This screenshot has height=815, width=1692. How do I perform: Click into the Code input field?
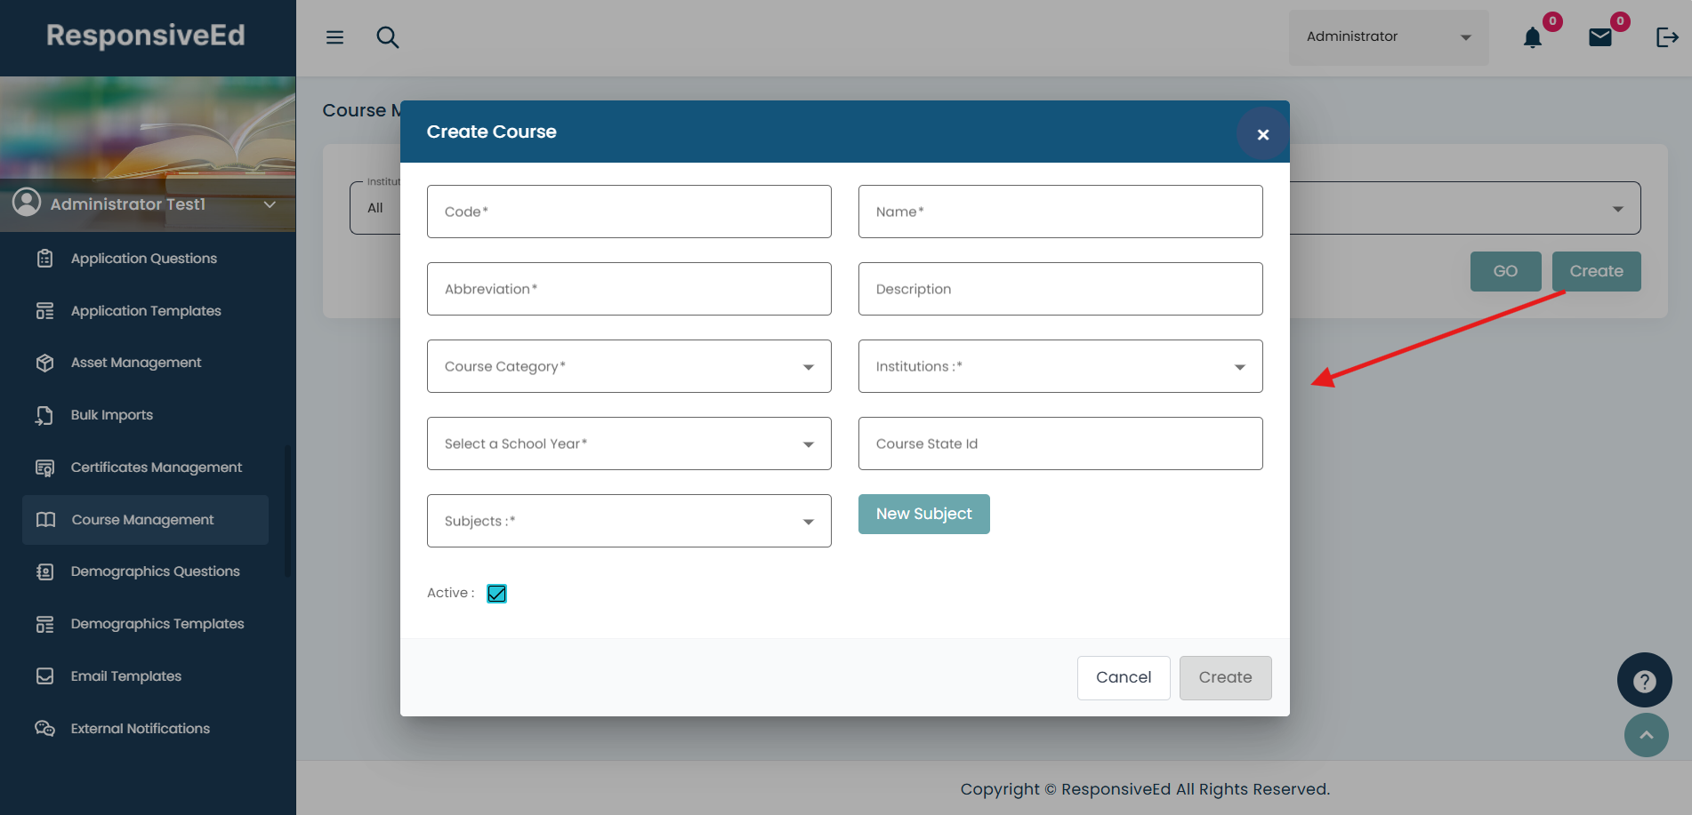pyautogui.click(x=629, y=212)
